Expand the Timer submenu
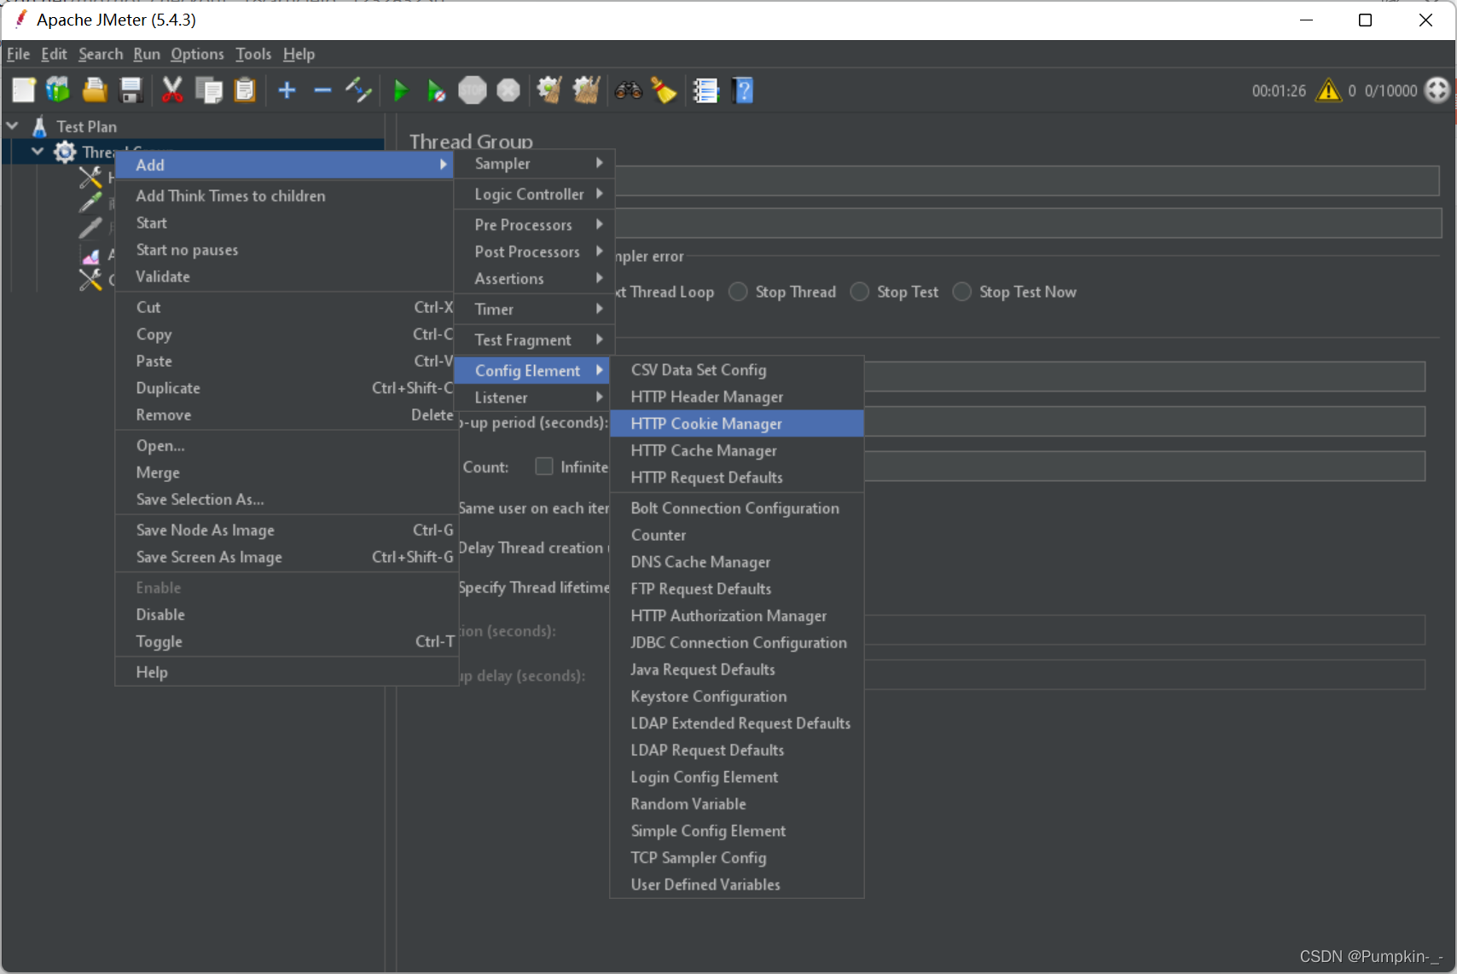 tap(533, 309)
